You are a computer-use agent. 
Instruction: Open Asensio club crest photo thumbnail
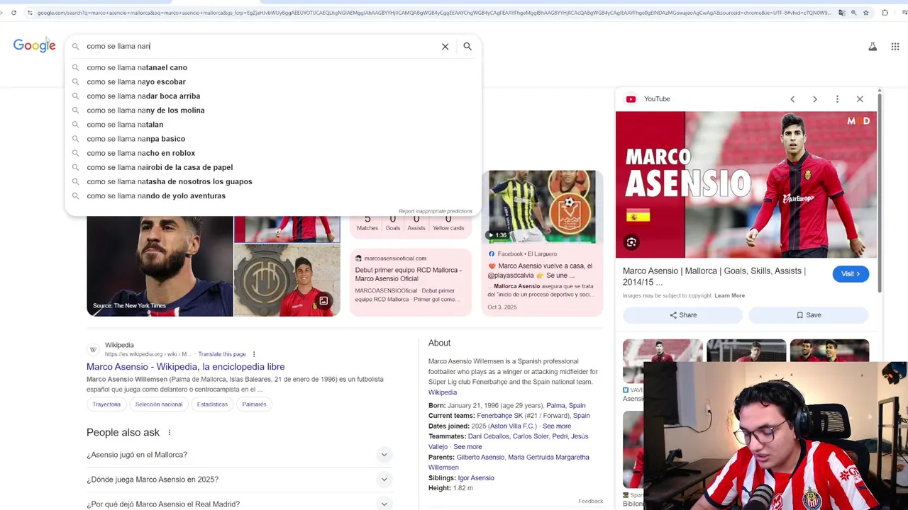click(287, 280)
